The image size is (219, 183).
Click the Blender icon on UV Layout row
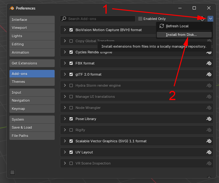(209, 152)
